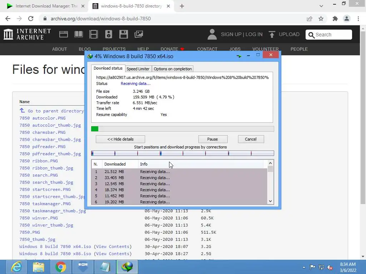Select connection row 4 with 18.374 MB
366x274 pixels.
[179, 190]
